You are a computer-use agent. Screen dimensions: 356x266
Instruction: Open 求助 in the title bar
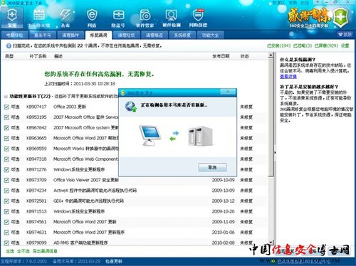tap(293, 3)
